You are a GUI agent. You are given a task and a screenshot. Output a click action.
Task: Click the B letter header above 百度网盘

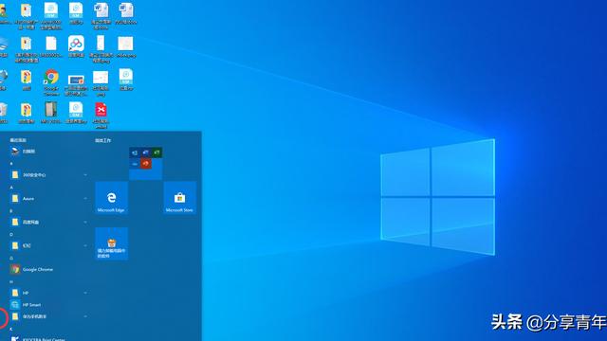pos(11,210)
